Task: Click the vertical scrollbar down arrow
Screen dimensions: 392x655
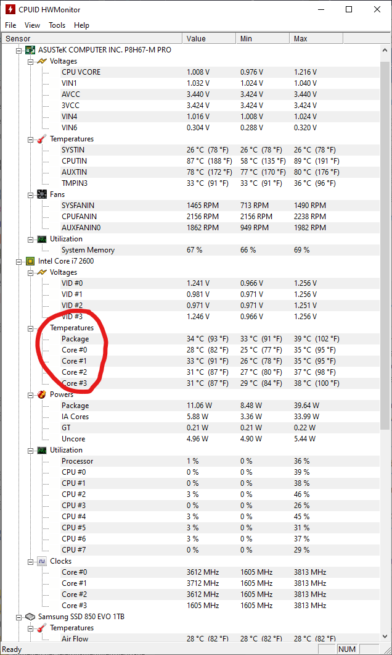Action: (x=385, y=636)
